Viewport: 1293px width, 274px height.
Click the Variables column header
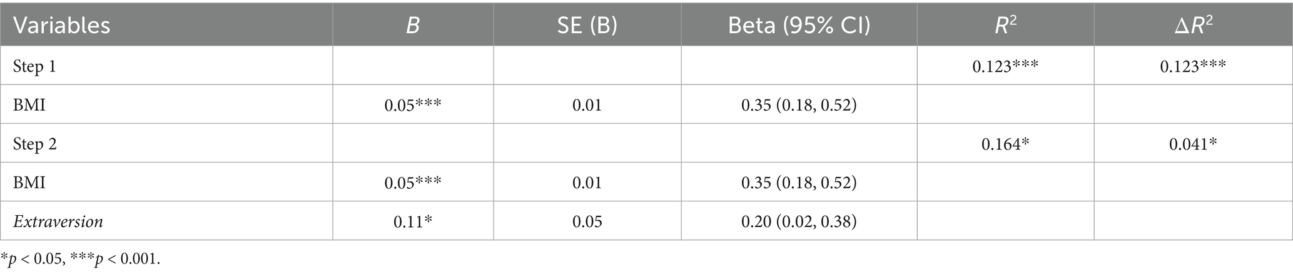point(61,26)
